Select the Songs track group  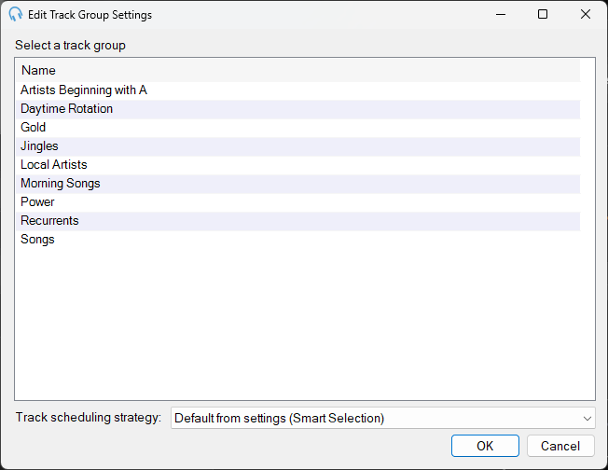pyautogui.click(x=298, y=240)
